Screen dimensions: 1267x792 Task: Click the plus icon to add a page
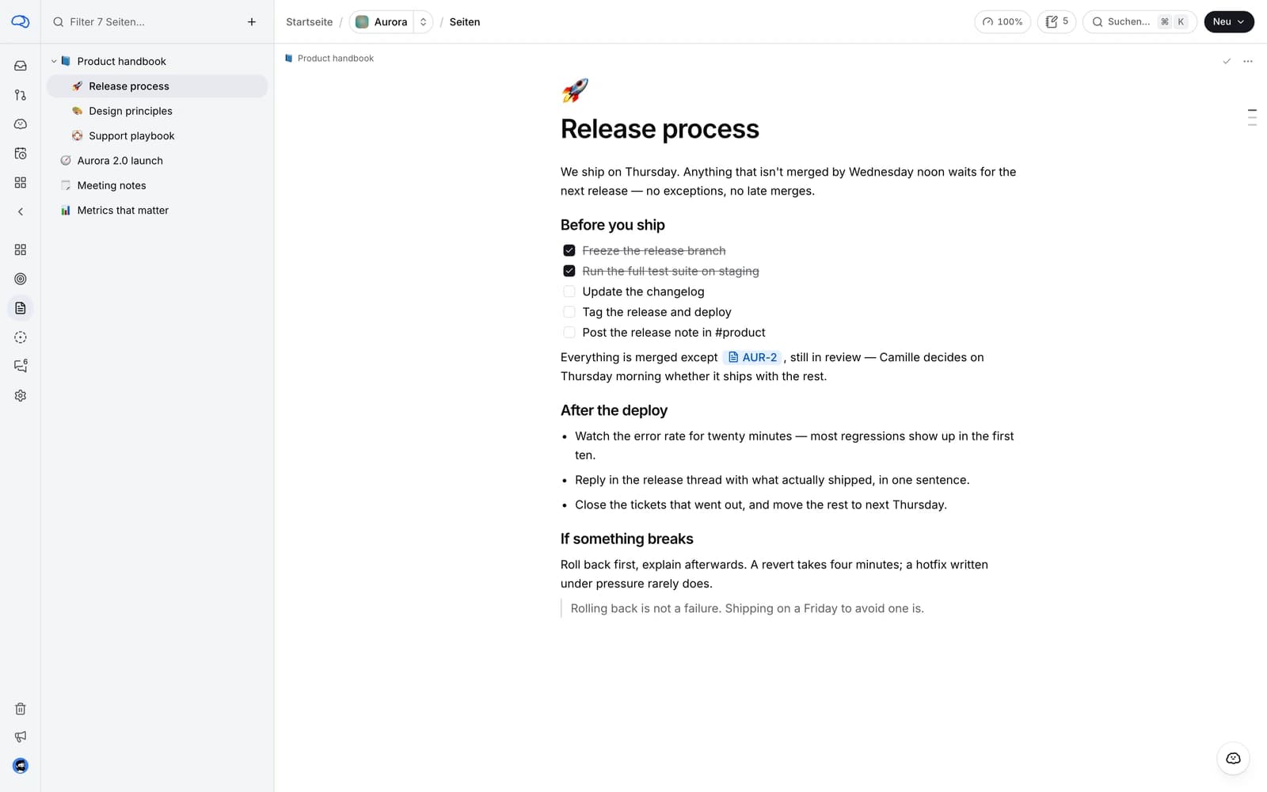pos(252,22)
